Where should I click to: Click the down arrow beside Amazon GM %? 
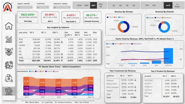click(135, 80)
